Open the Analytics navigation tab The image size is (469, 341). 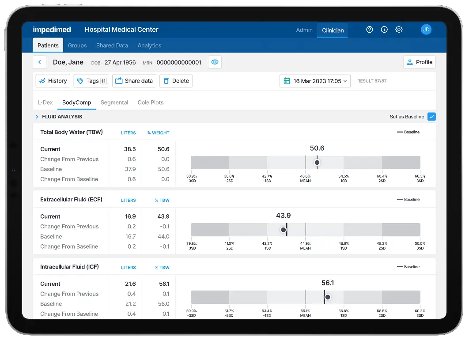coord(149,45)
